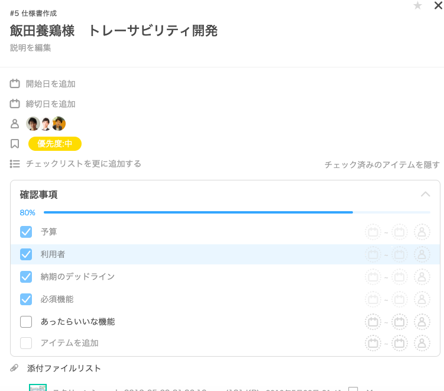Star this task as favorite

pyautogui.click(x=417, y=6)
